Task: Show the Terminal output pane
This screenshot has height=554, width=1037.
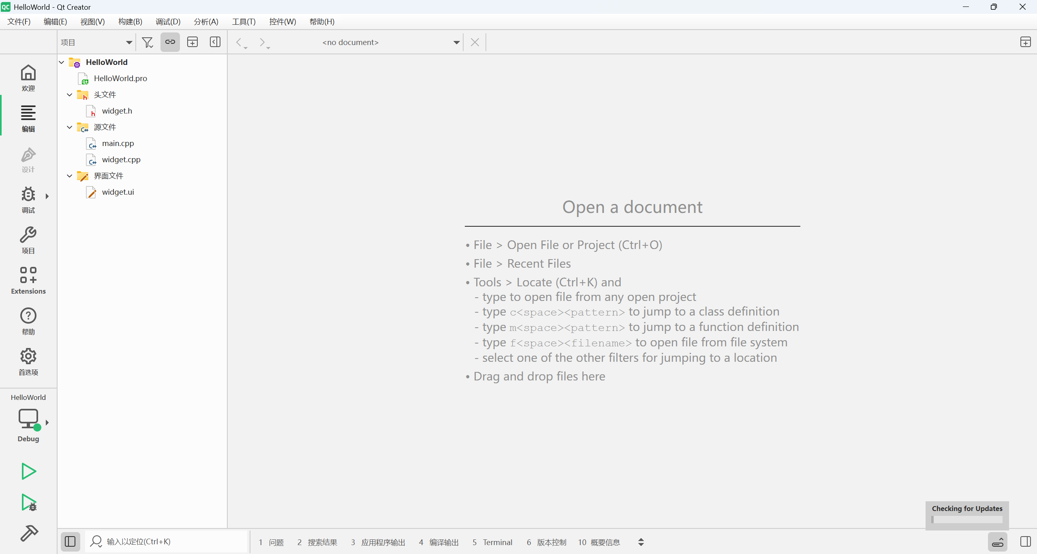Action: (492, 542)
